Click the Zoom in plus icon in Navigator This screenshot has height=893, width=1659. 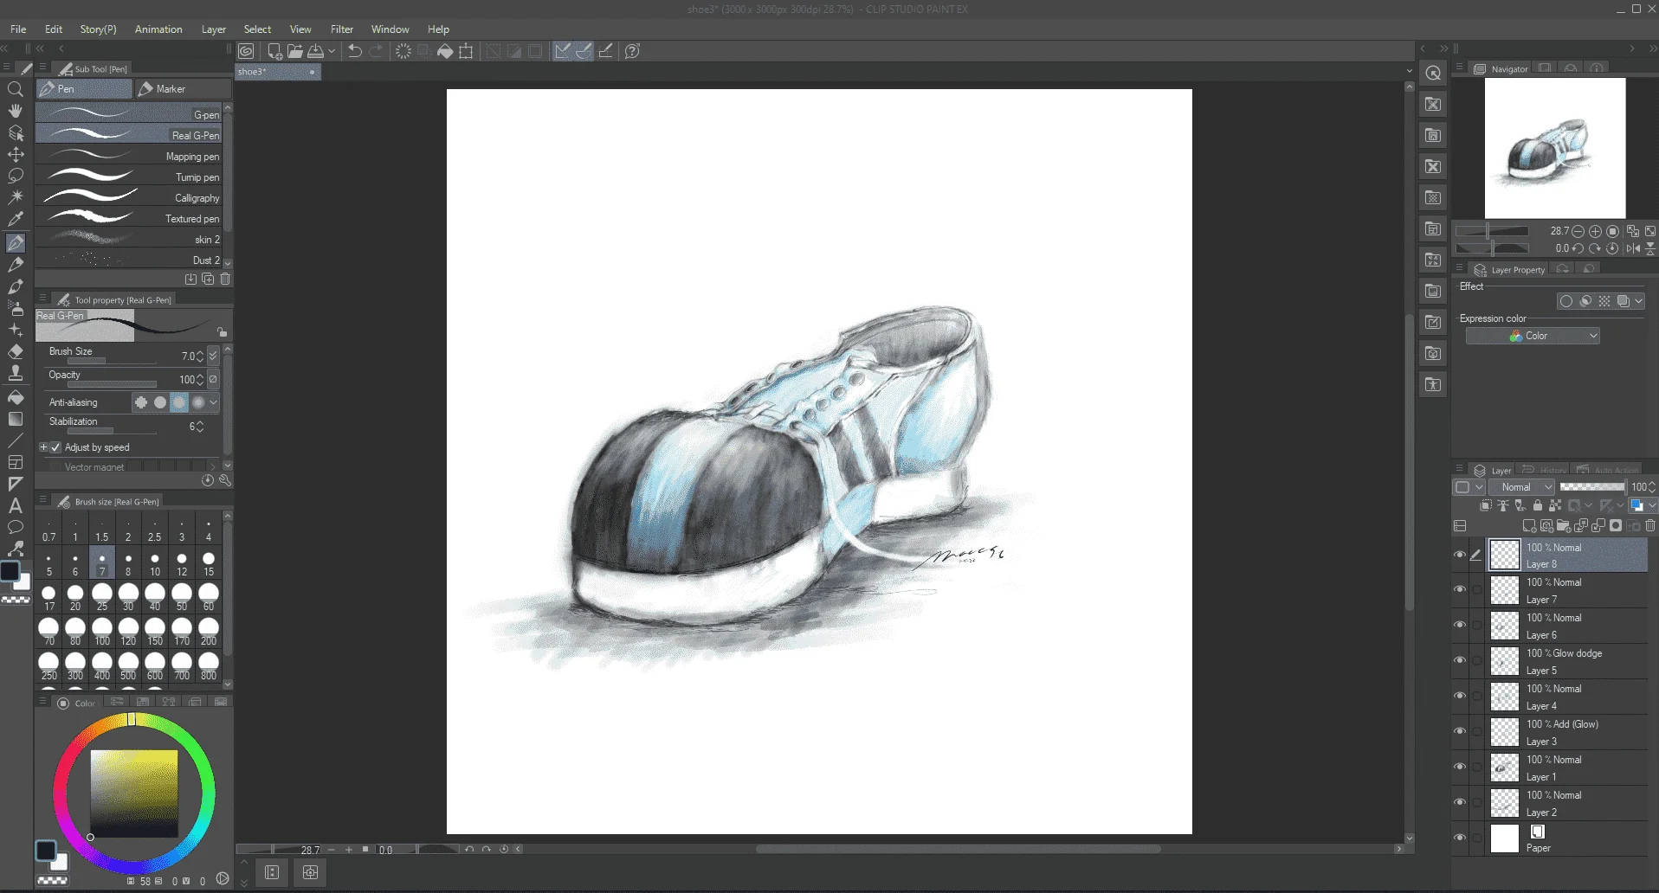point(1595,231)
